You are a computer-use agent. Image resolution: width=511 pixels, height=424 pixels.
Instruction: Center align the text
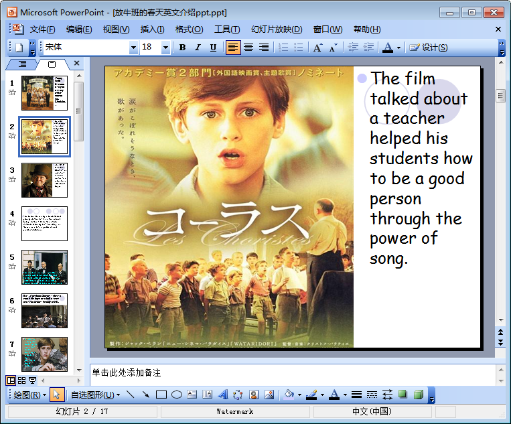click(x=248, y=48)
